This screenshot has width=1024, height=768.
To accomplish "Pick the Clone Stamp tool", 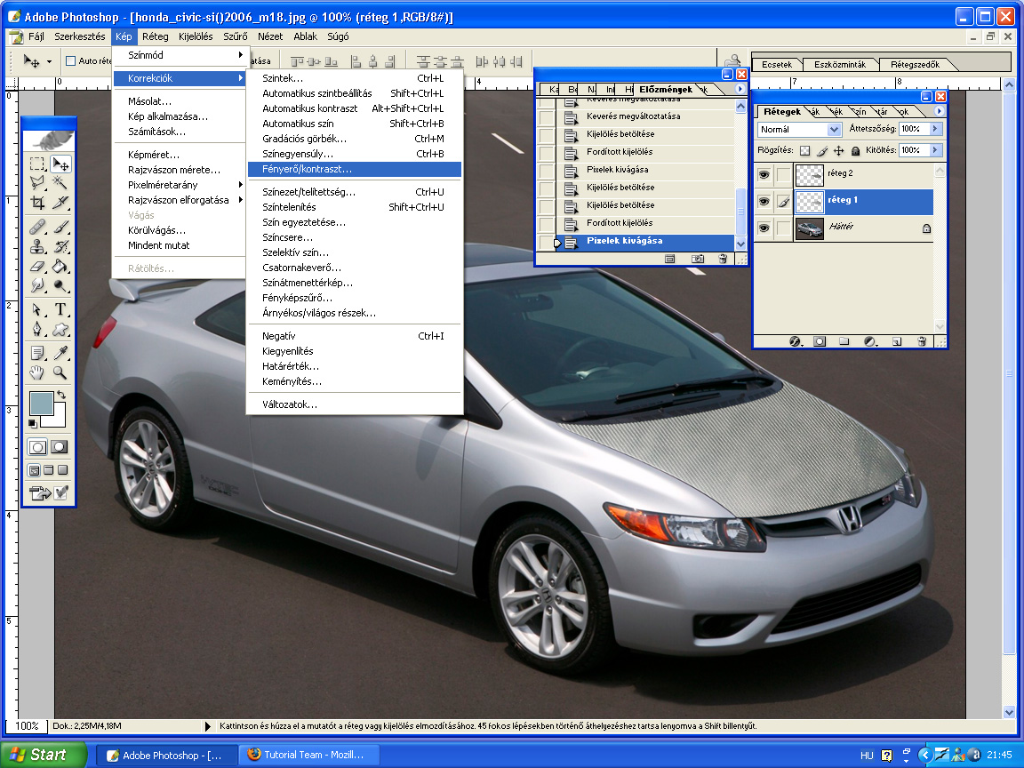I will 37,246.
